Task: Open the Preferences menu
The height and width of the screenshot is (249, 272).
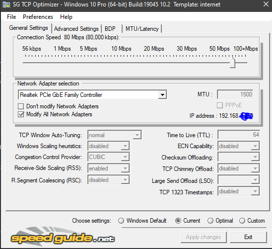Action: pos(38,17)
